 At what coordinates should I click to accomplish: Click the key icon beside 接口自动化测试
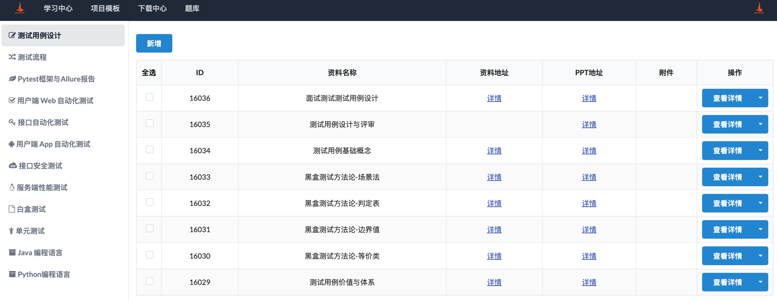12,122
